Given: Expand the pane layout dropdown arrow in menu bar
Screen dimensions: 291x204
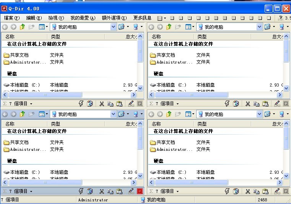Looking at the screenshot, I should pos(165,18).
